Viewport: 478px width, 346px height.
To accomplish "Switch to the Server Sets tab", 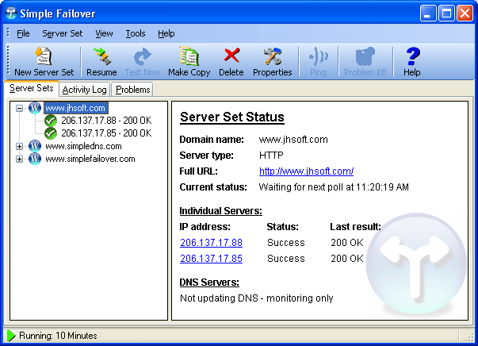I will (x=31, y=88).
